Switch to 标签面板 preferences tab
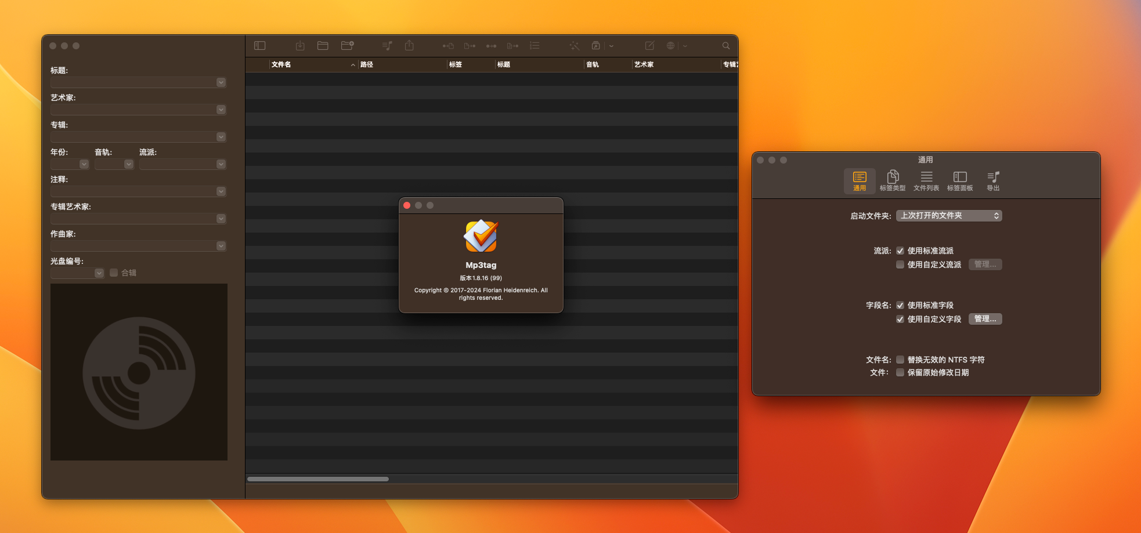Viewport: 1141px width, 533px height. click(960, 181)
